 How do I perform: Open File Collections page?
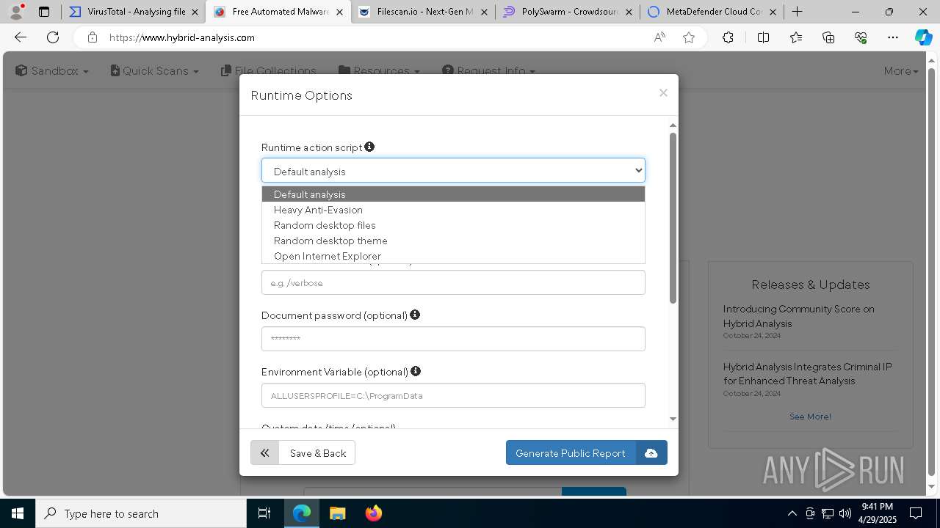pos(269,70)
